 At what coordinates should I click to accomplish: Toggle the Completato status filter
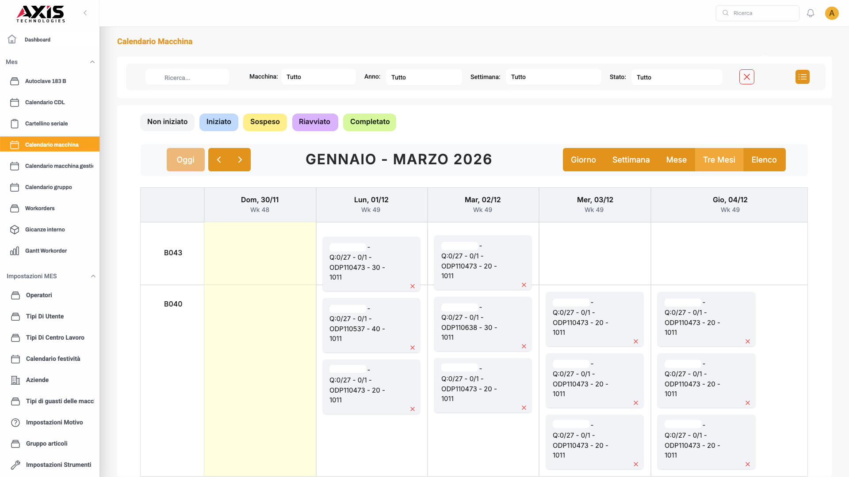(x=370, y=122)
